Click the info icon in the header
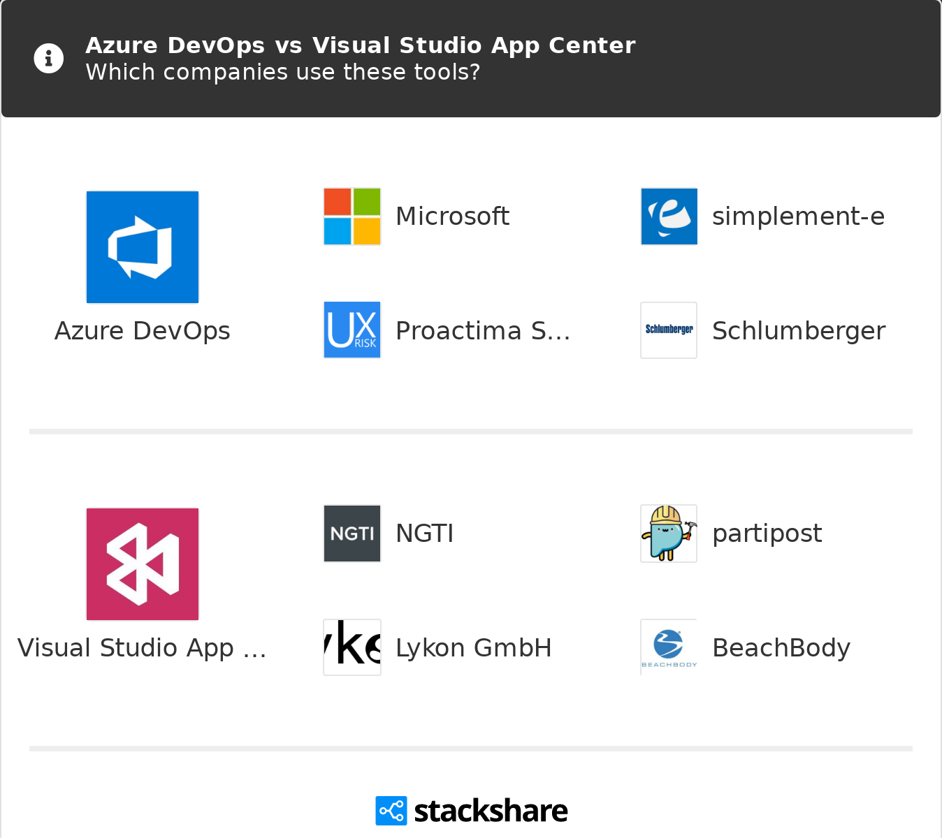The width and height of the screenshot is (942, 838). click(x=49, y=59)
